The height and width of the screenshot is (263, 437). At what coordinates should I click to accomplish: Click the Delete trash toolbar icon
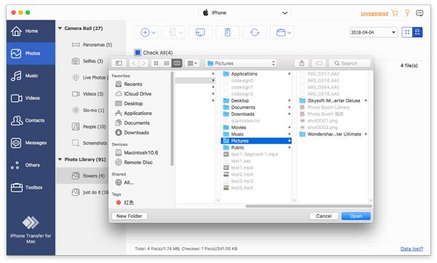(x=227, y=32)
